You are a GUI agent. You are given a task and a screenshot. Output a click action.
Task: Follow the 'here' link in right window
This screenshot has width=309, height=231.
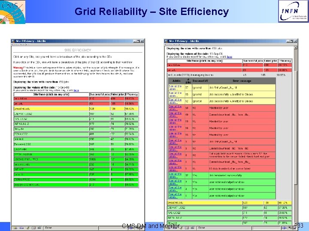click(x=229, y=57)
